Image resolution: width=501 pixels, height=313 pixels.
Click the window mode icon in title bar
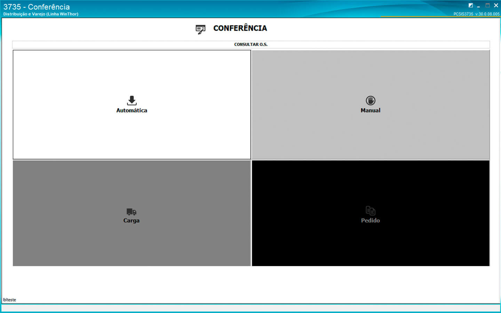pos(471,5)
